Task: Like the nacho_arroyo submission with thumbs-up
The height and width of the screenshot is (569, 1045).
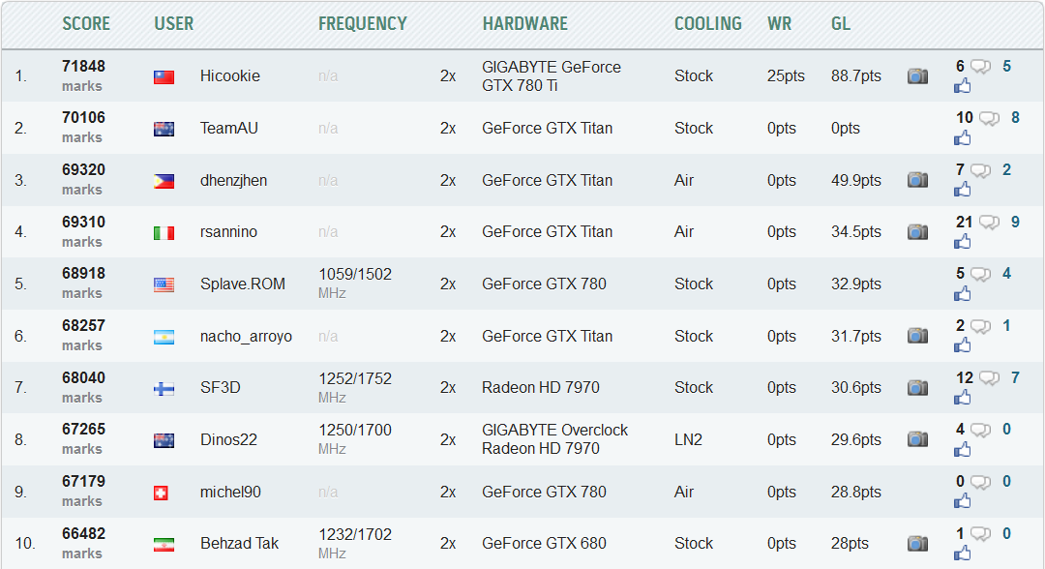Action: tap(963, 345)
